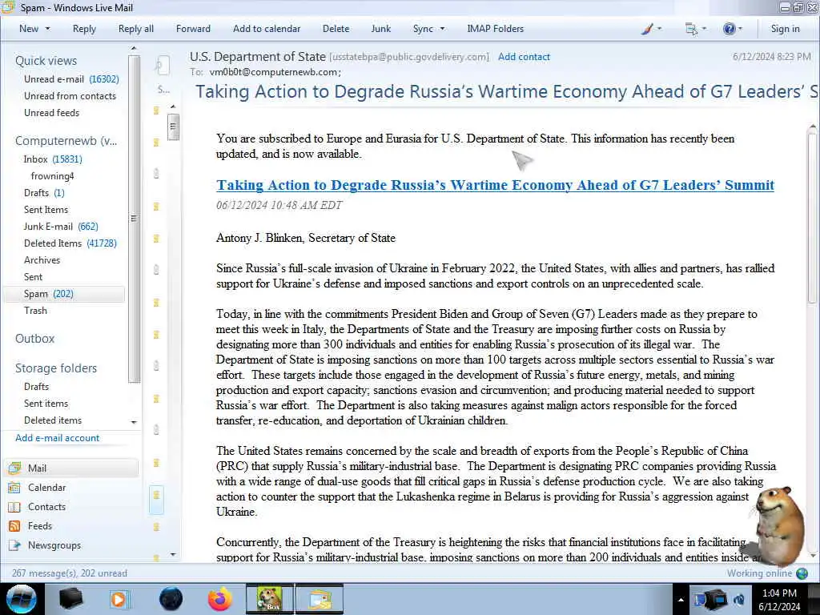The image size is (820, 615).
Task: Forward the open message
Action: coord(193,29)
